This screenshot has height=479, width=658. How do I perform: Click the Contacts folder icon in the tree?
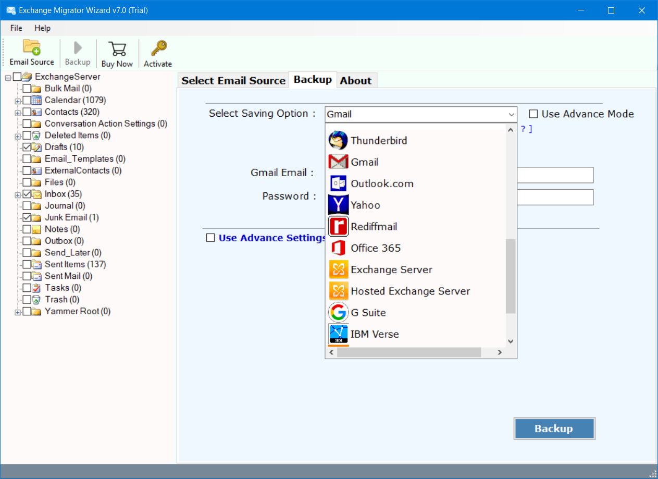pyautogui.click(x=36, y=112)
